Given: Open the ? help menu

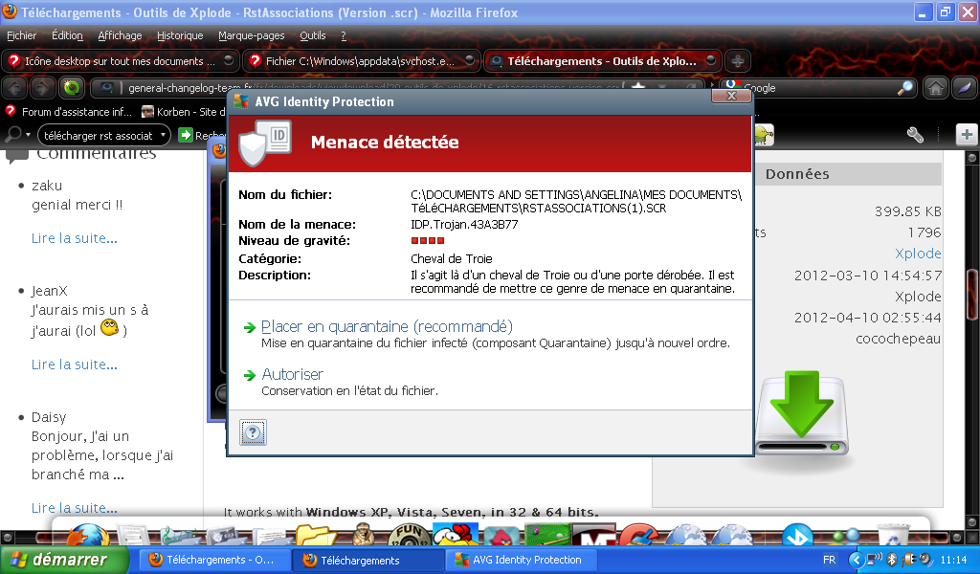Looking at the screenshot, I should [344, 35].
